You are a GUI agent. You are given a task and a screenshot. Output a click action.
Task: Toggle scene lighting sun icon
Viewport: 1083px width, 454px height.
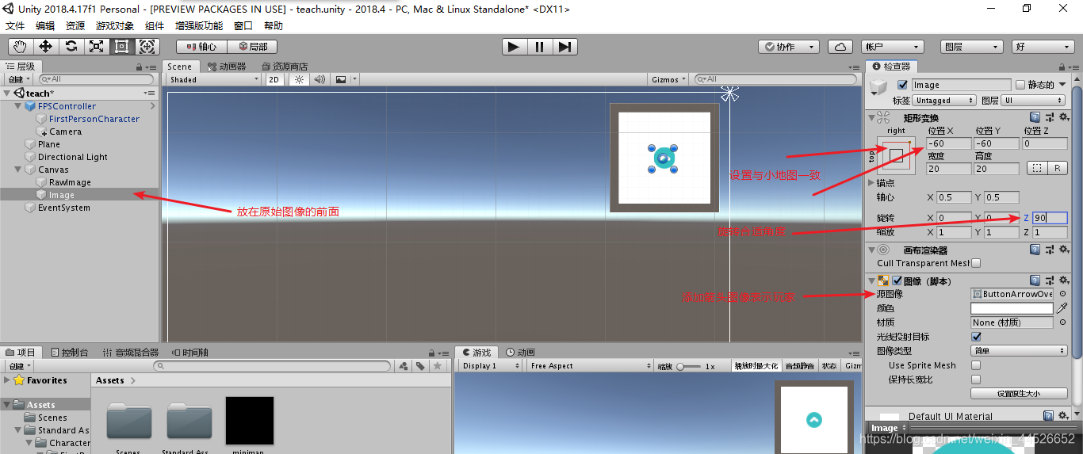[299, 79]
